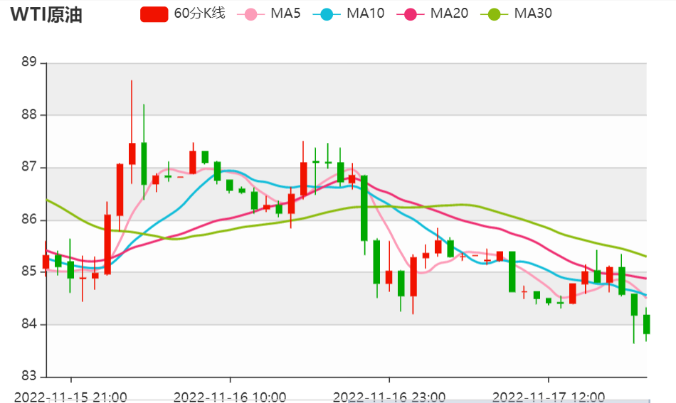Viewport: 676px width, 403px height.
Task: Click the large green candle dropping from 86.8 to 85.6
Action: coord(364,208)
